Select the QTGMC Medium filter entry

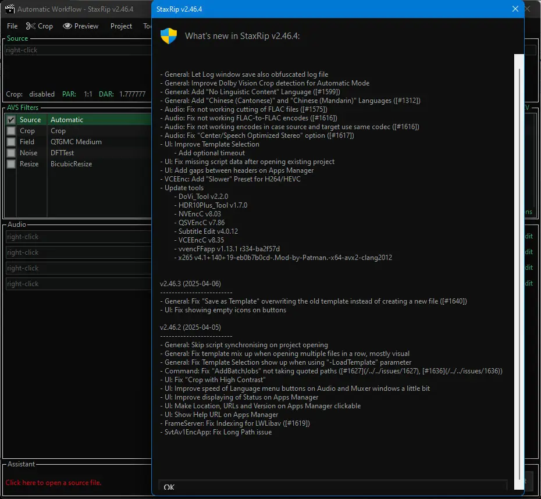click(76, 142)
